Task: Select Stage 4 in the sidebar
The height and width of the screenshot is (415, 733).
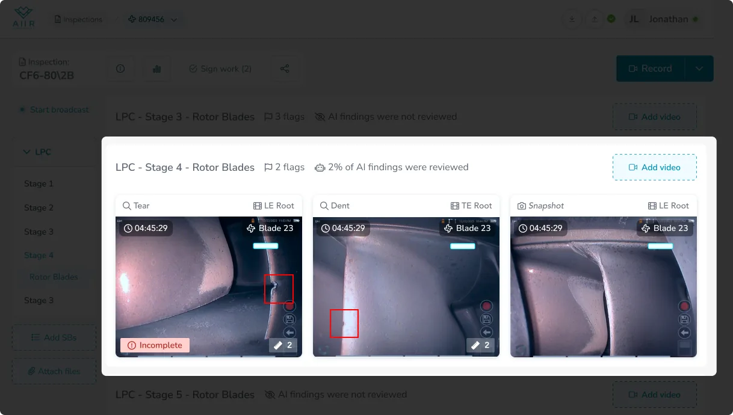Action: [x=39, y=255]
